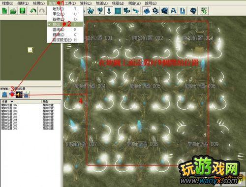Toggle the teal square regions layer button
This screenshot has width=246, height=187.
pyautogui.click(x=118, y=11)
